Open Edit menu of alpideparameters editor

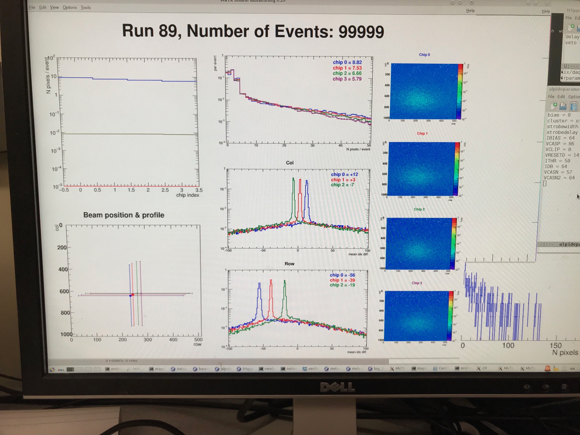(x=561, y=97)
